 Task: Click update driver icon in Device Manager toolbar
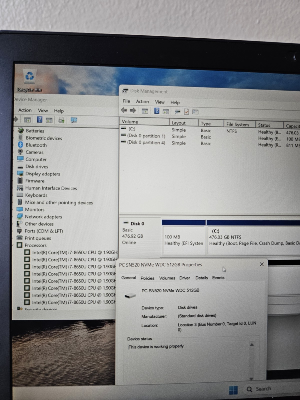(61, 120)
